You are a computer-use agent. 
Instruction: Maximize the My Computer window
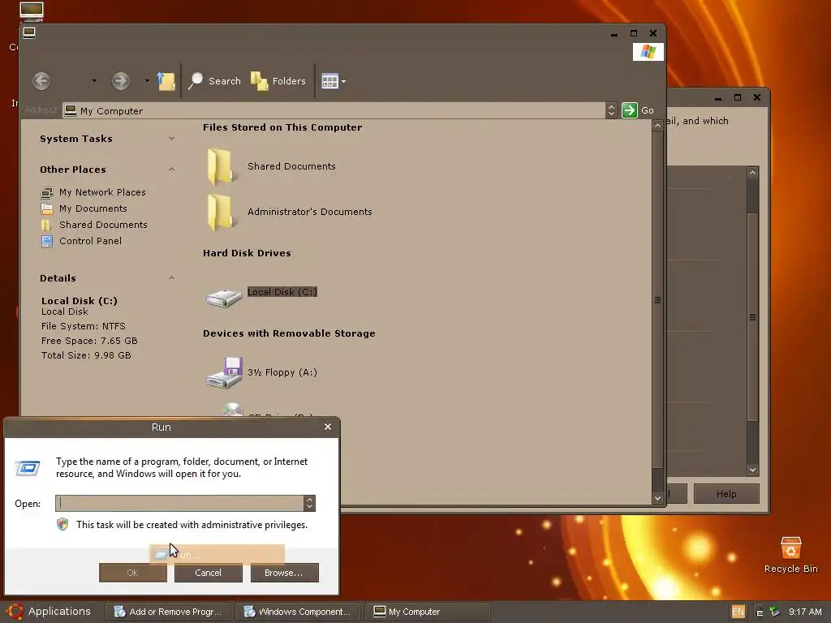633,33
